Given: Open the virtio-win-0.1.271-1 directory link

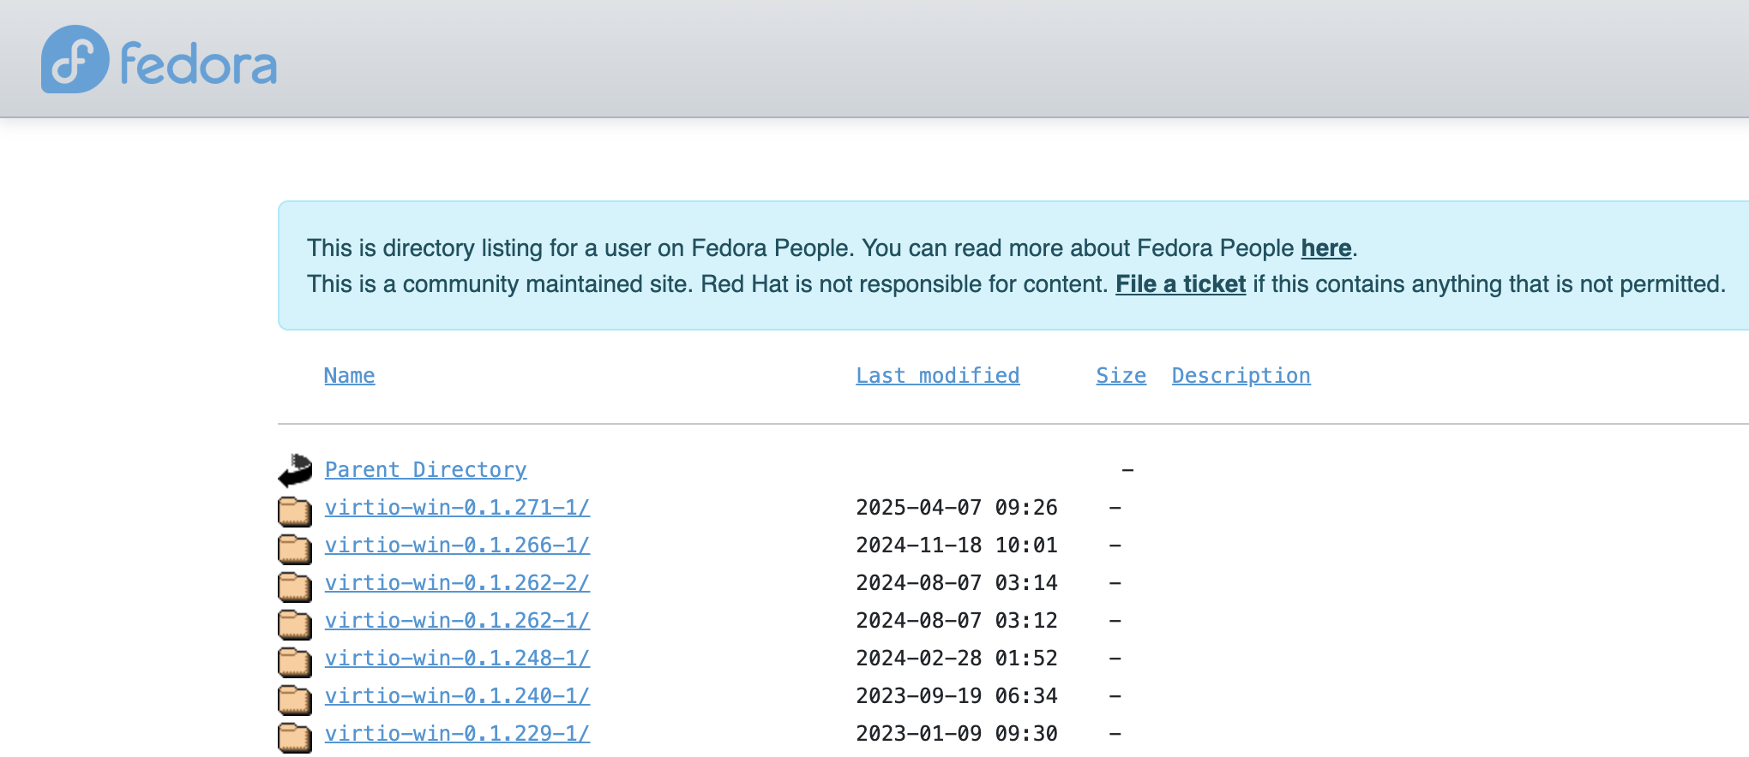Looking at the screenshot, I should [x=457, y=508].
